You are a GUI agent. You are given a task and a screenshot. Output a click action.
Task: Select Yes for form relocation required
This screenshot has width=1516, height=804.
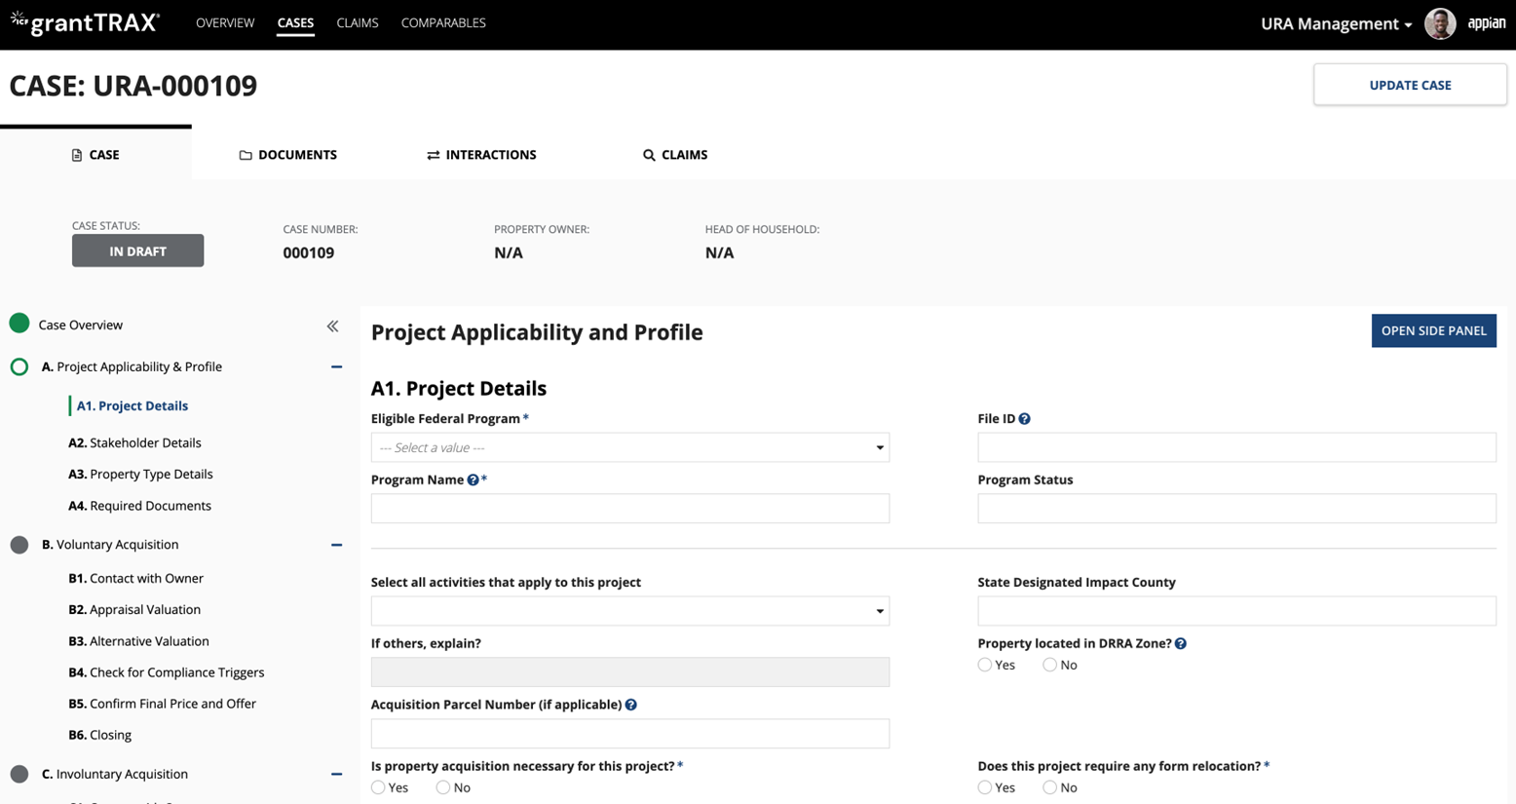pyautogui.click(x=985, y=787)
